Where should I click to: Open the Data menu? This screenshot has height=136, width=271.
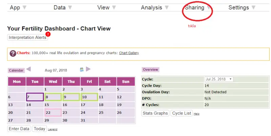60,7
